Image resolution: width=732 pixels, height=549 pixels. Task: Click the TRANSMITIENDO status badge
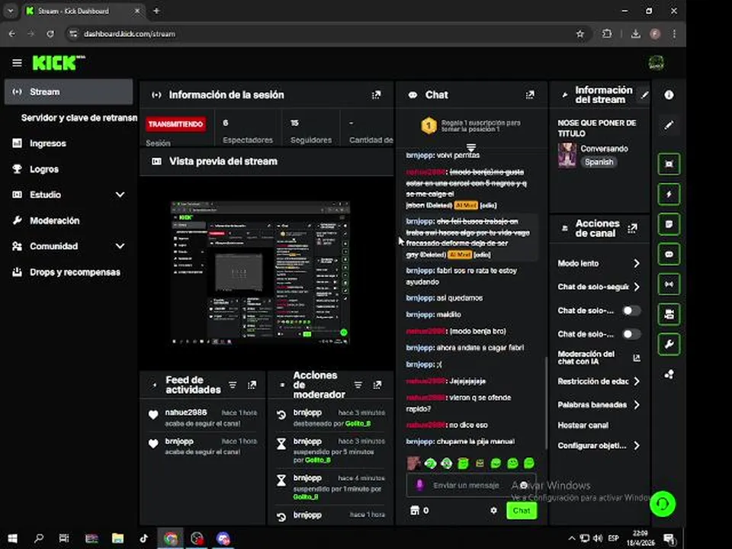tap(175, 124)
